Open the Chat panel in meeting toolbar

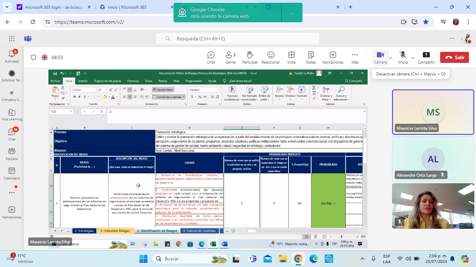click(x=211, y=57)
